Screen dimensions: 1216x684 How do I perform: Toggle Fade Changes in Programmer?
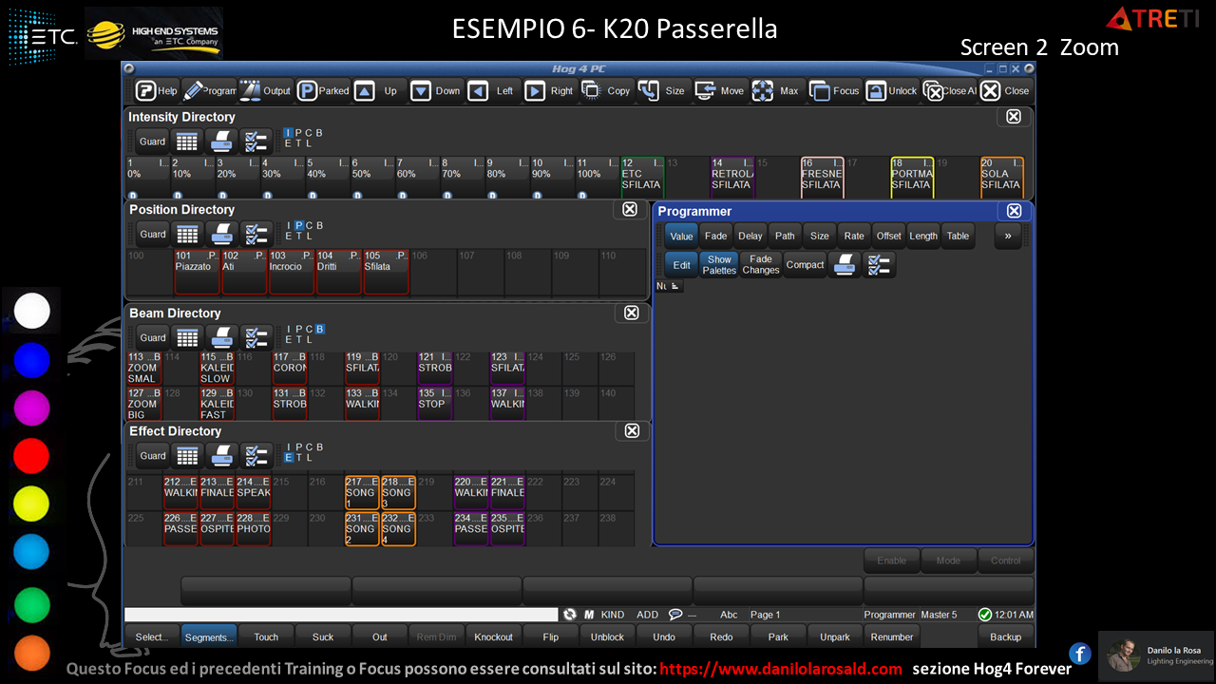[760, 265]
